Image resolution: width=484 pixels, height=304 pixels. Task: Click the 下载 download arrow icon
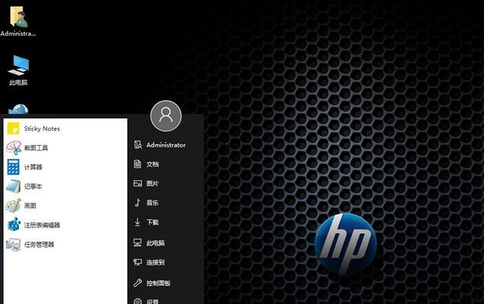138,222
